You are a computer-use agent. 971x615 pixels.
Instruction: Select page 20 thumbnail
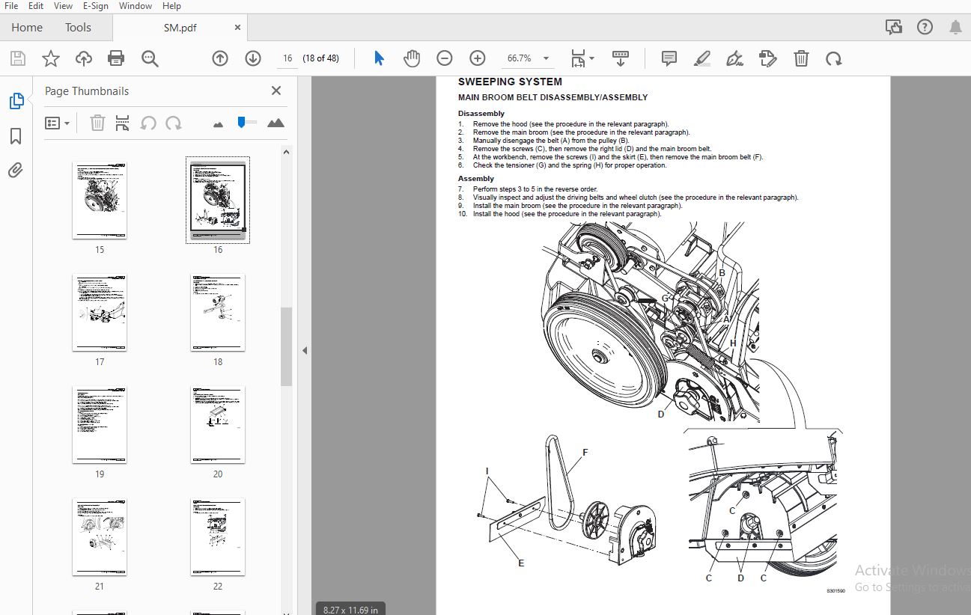click(218, 425)
